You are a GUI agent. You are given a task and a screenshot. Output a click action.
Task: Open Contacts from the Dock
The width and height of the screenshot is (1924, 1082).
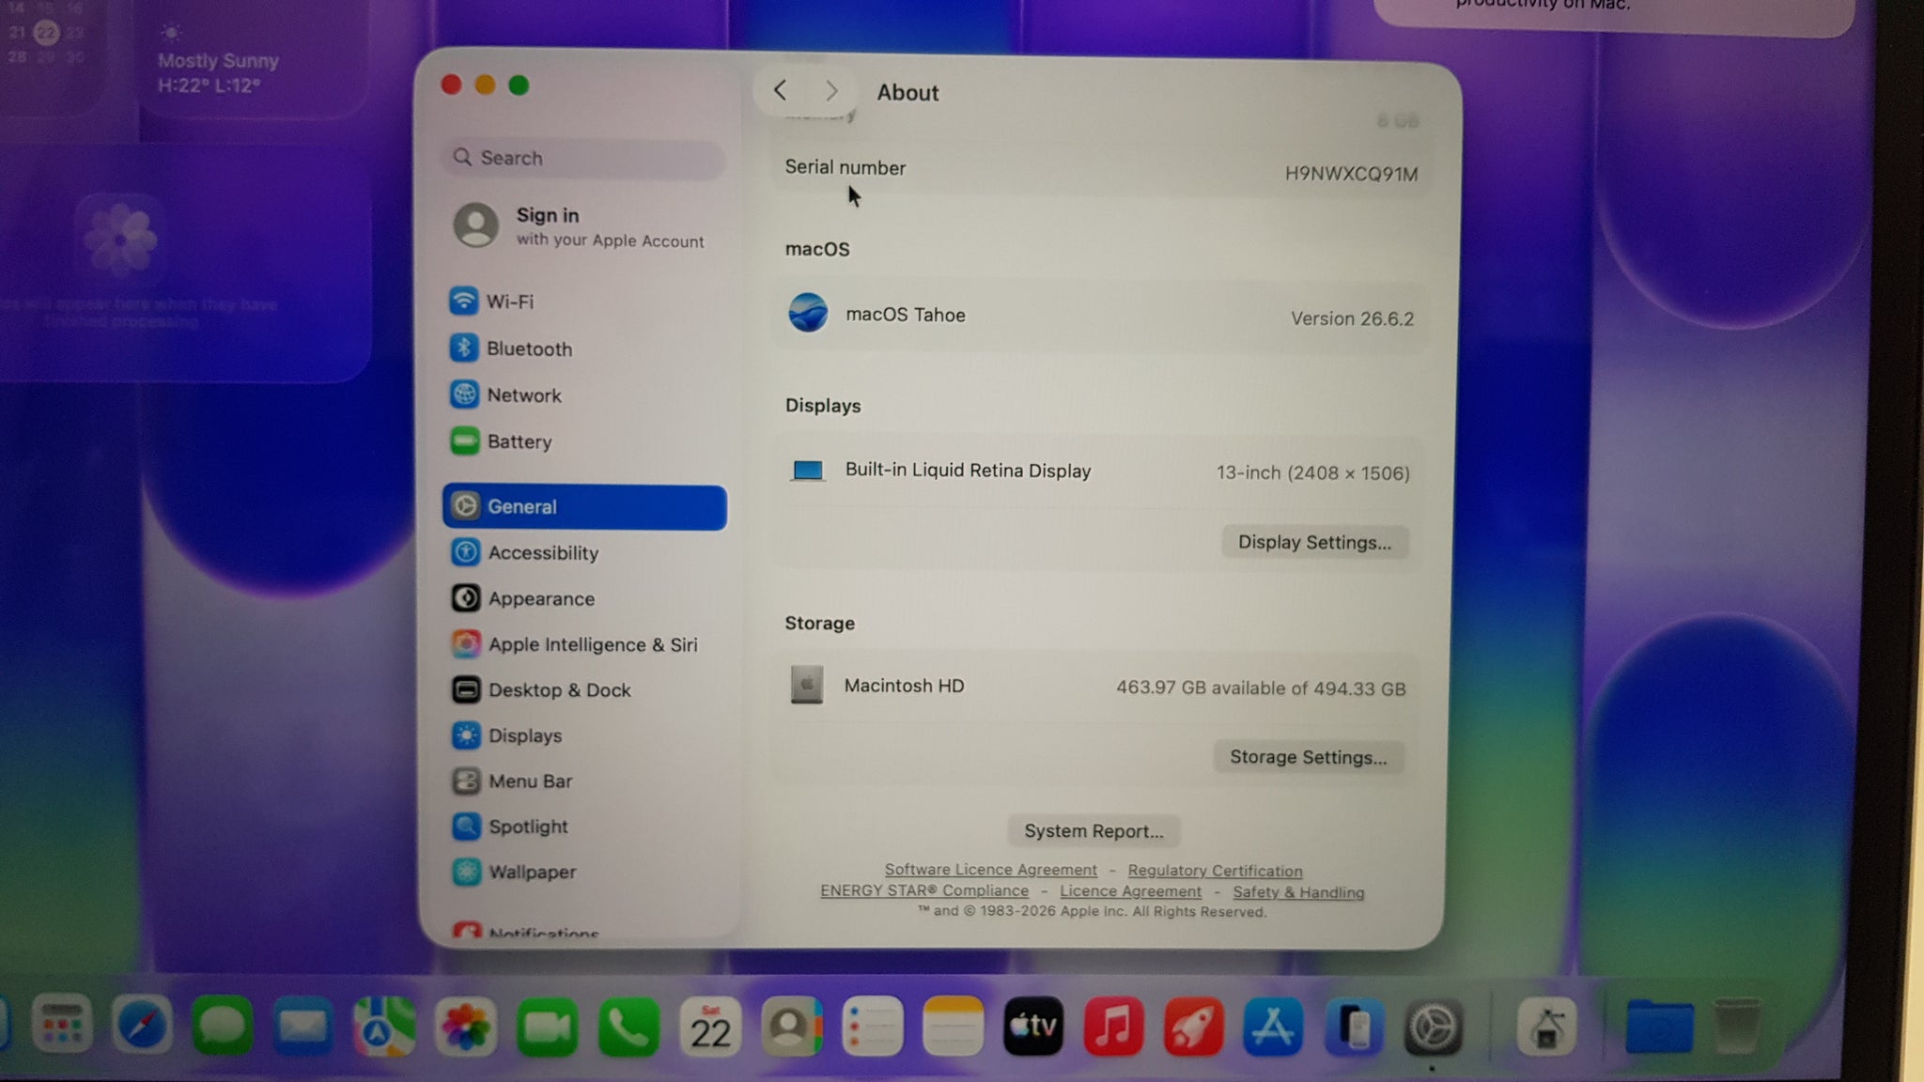(791, 1027)
